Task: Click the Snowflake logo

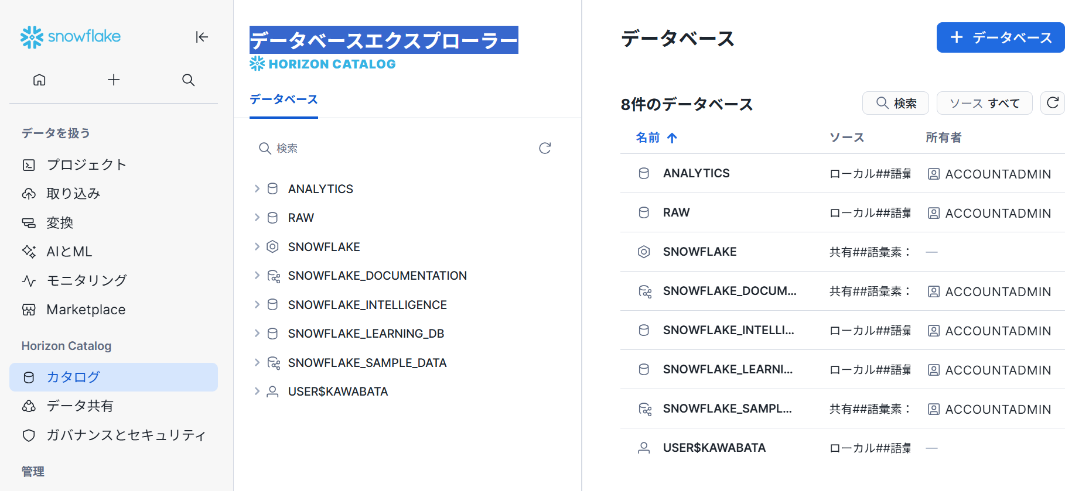Action: click(70, 37)
